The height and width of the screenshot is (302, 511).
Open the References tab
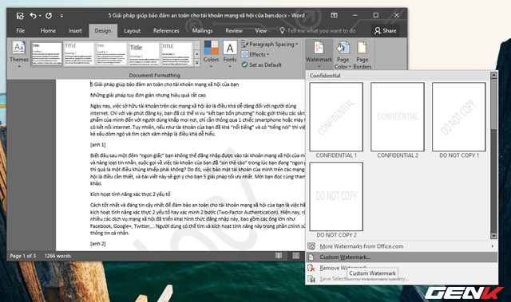(x=166, y=30)
